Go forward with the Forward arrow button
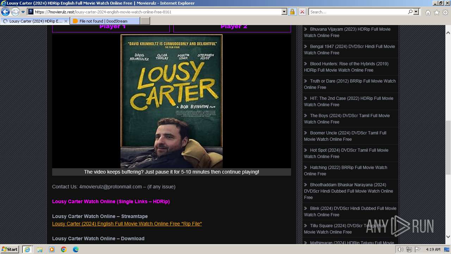Screen dimensions: 451x254 coord(15,12)
